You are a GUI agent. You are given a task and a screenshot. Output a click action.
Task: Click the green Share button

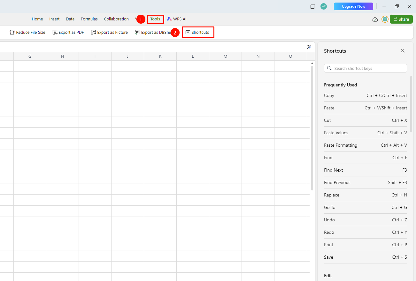click(401, 19)
